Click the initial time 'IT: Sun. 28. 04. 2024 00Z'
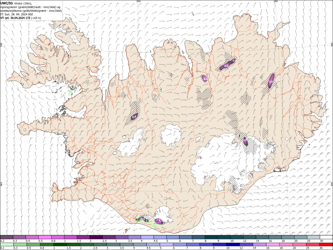This screenshot has height=250, width=333. point(17,14)
